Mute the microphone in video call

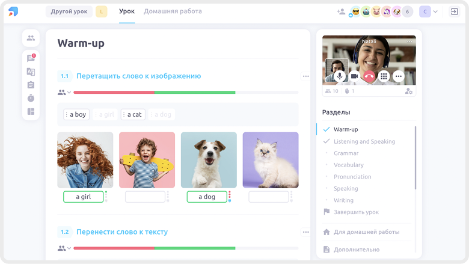pyautogui.click(x=340, y=76)
